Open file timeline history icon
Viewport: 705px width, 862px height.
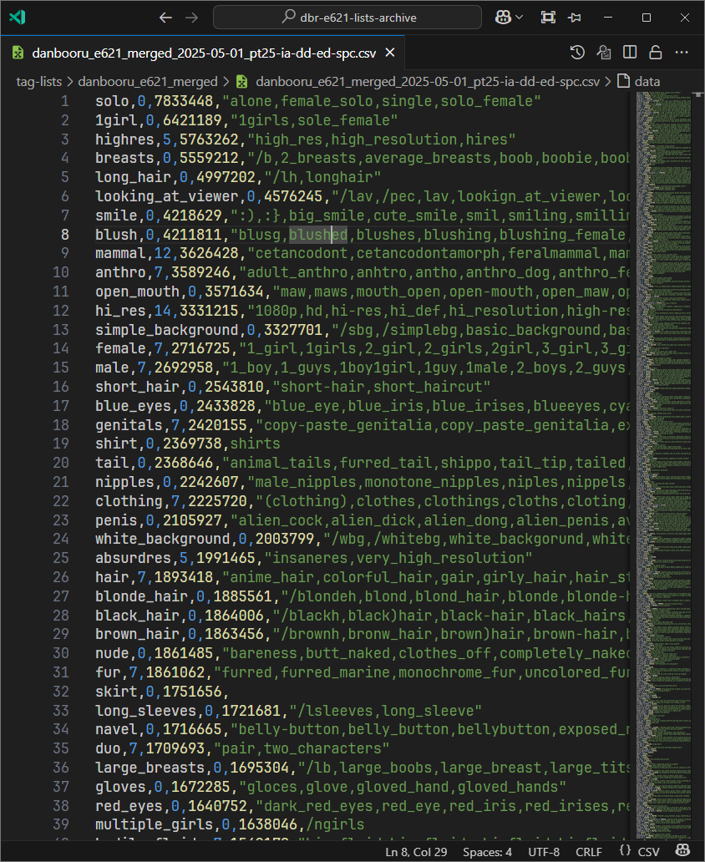tap(577, 53)
